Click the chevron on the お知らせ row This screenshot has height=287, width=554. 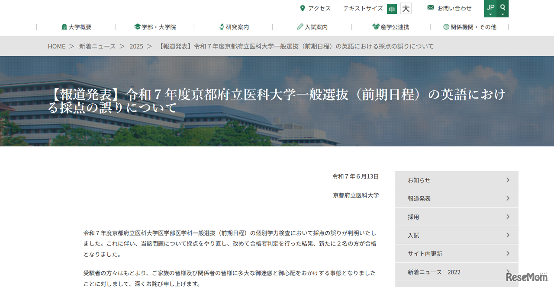(508, 180)
